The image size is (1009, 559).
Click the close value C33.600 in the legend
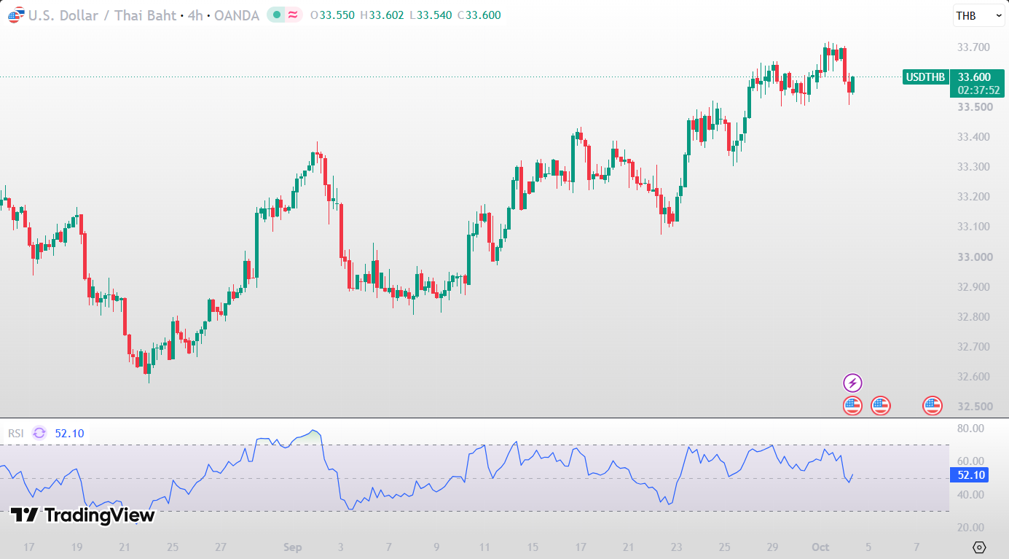479,15
